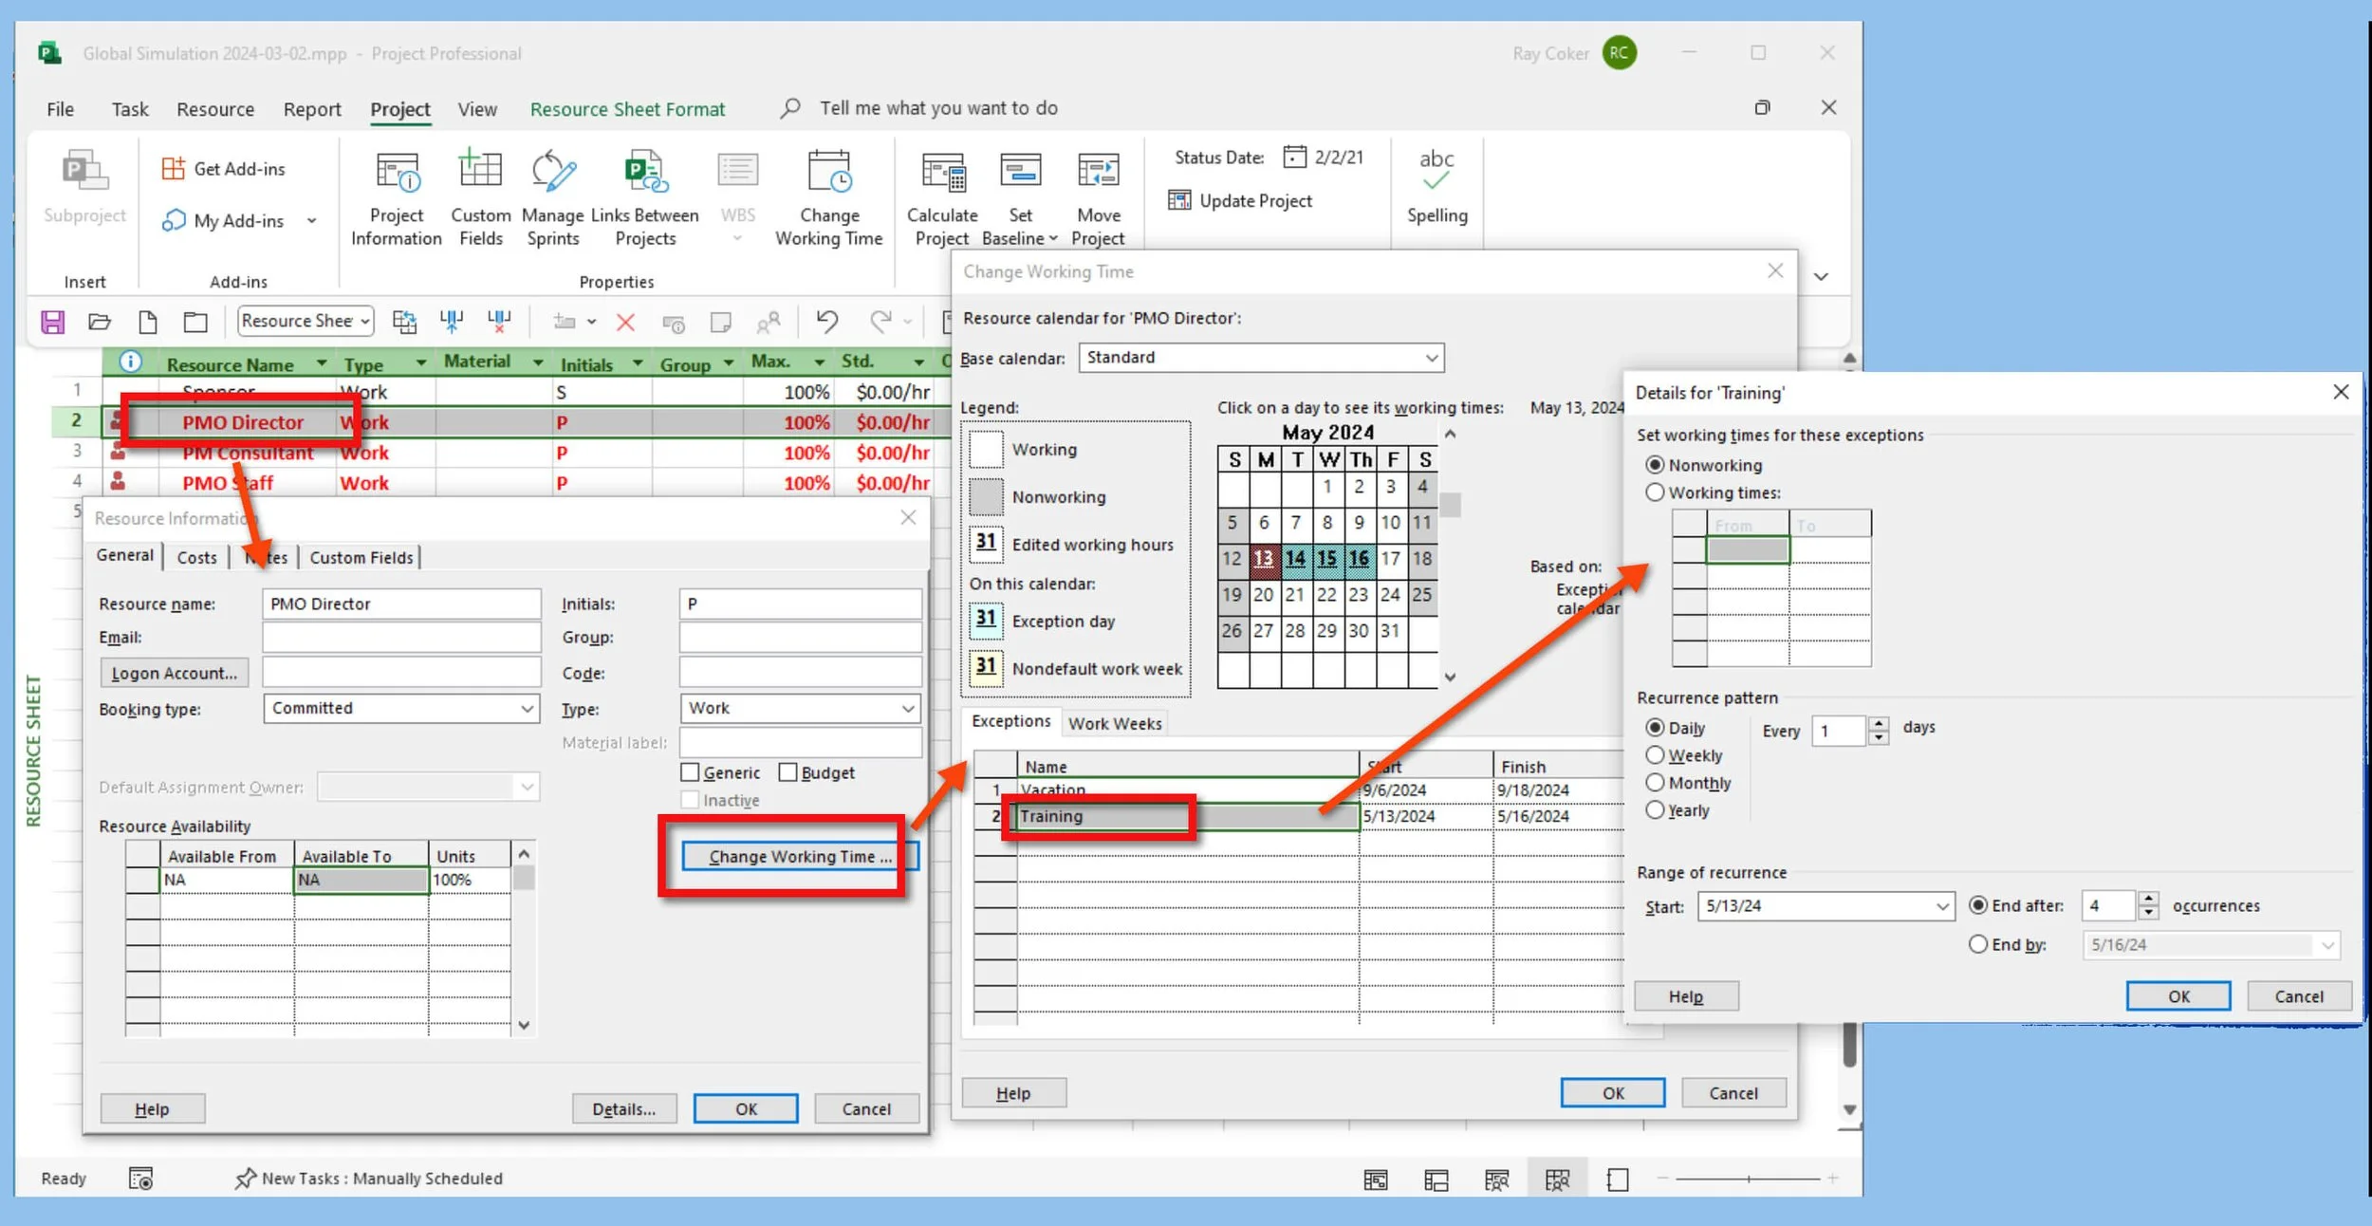Click the red X delete icon in toolbar
The width and height of the screenshot is (2372, 1226).
(625, 323)
